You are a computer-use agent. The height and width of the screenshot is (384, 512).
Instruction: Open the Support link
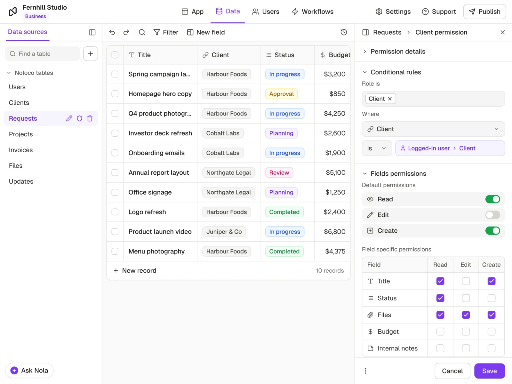439,12
